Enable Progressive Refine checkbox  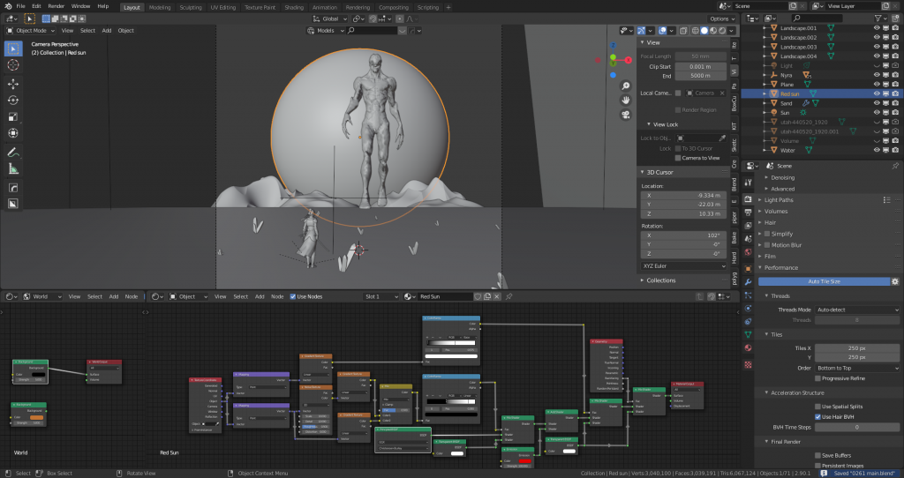pos(817,378)
